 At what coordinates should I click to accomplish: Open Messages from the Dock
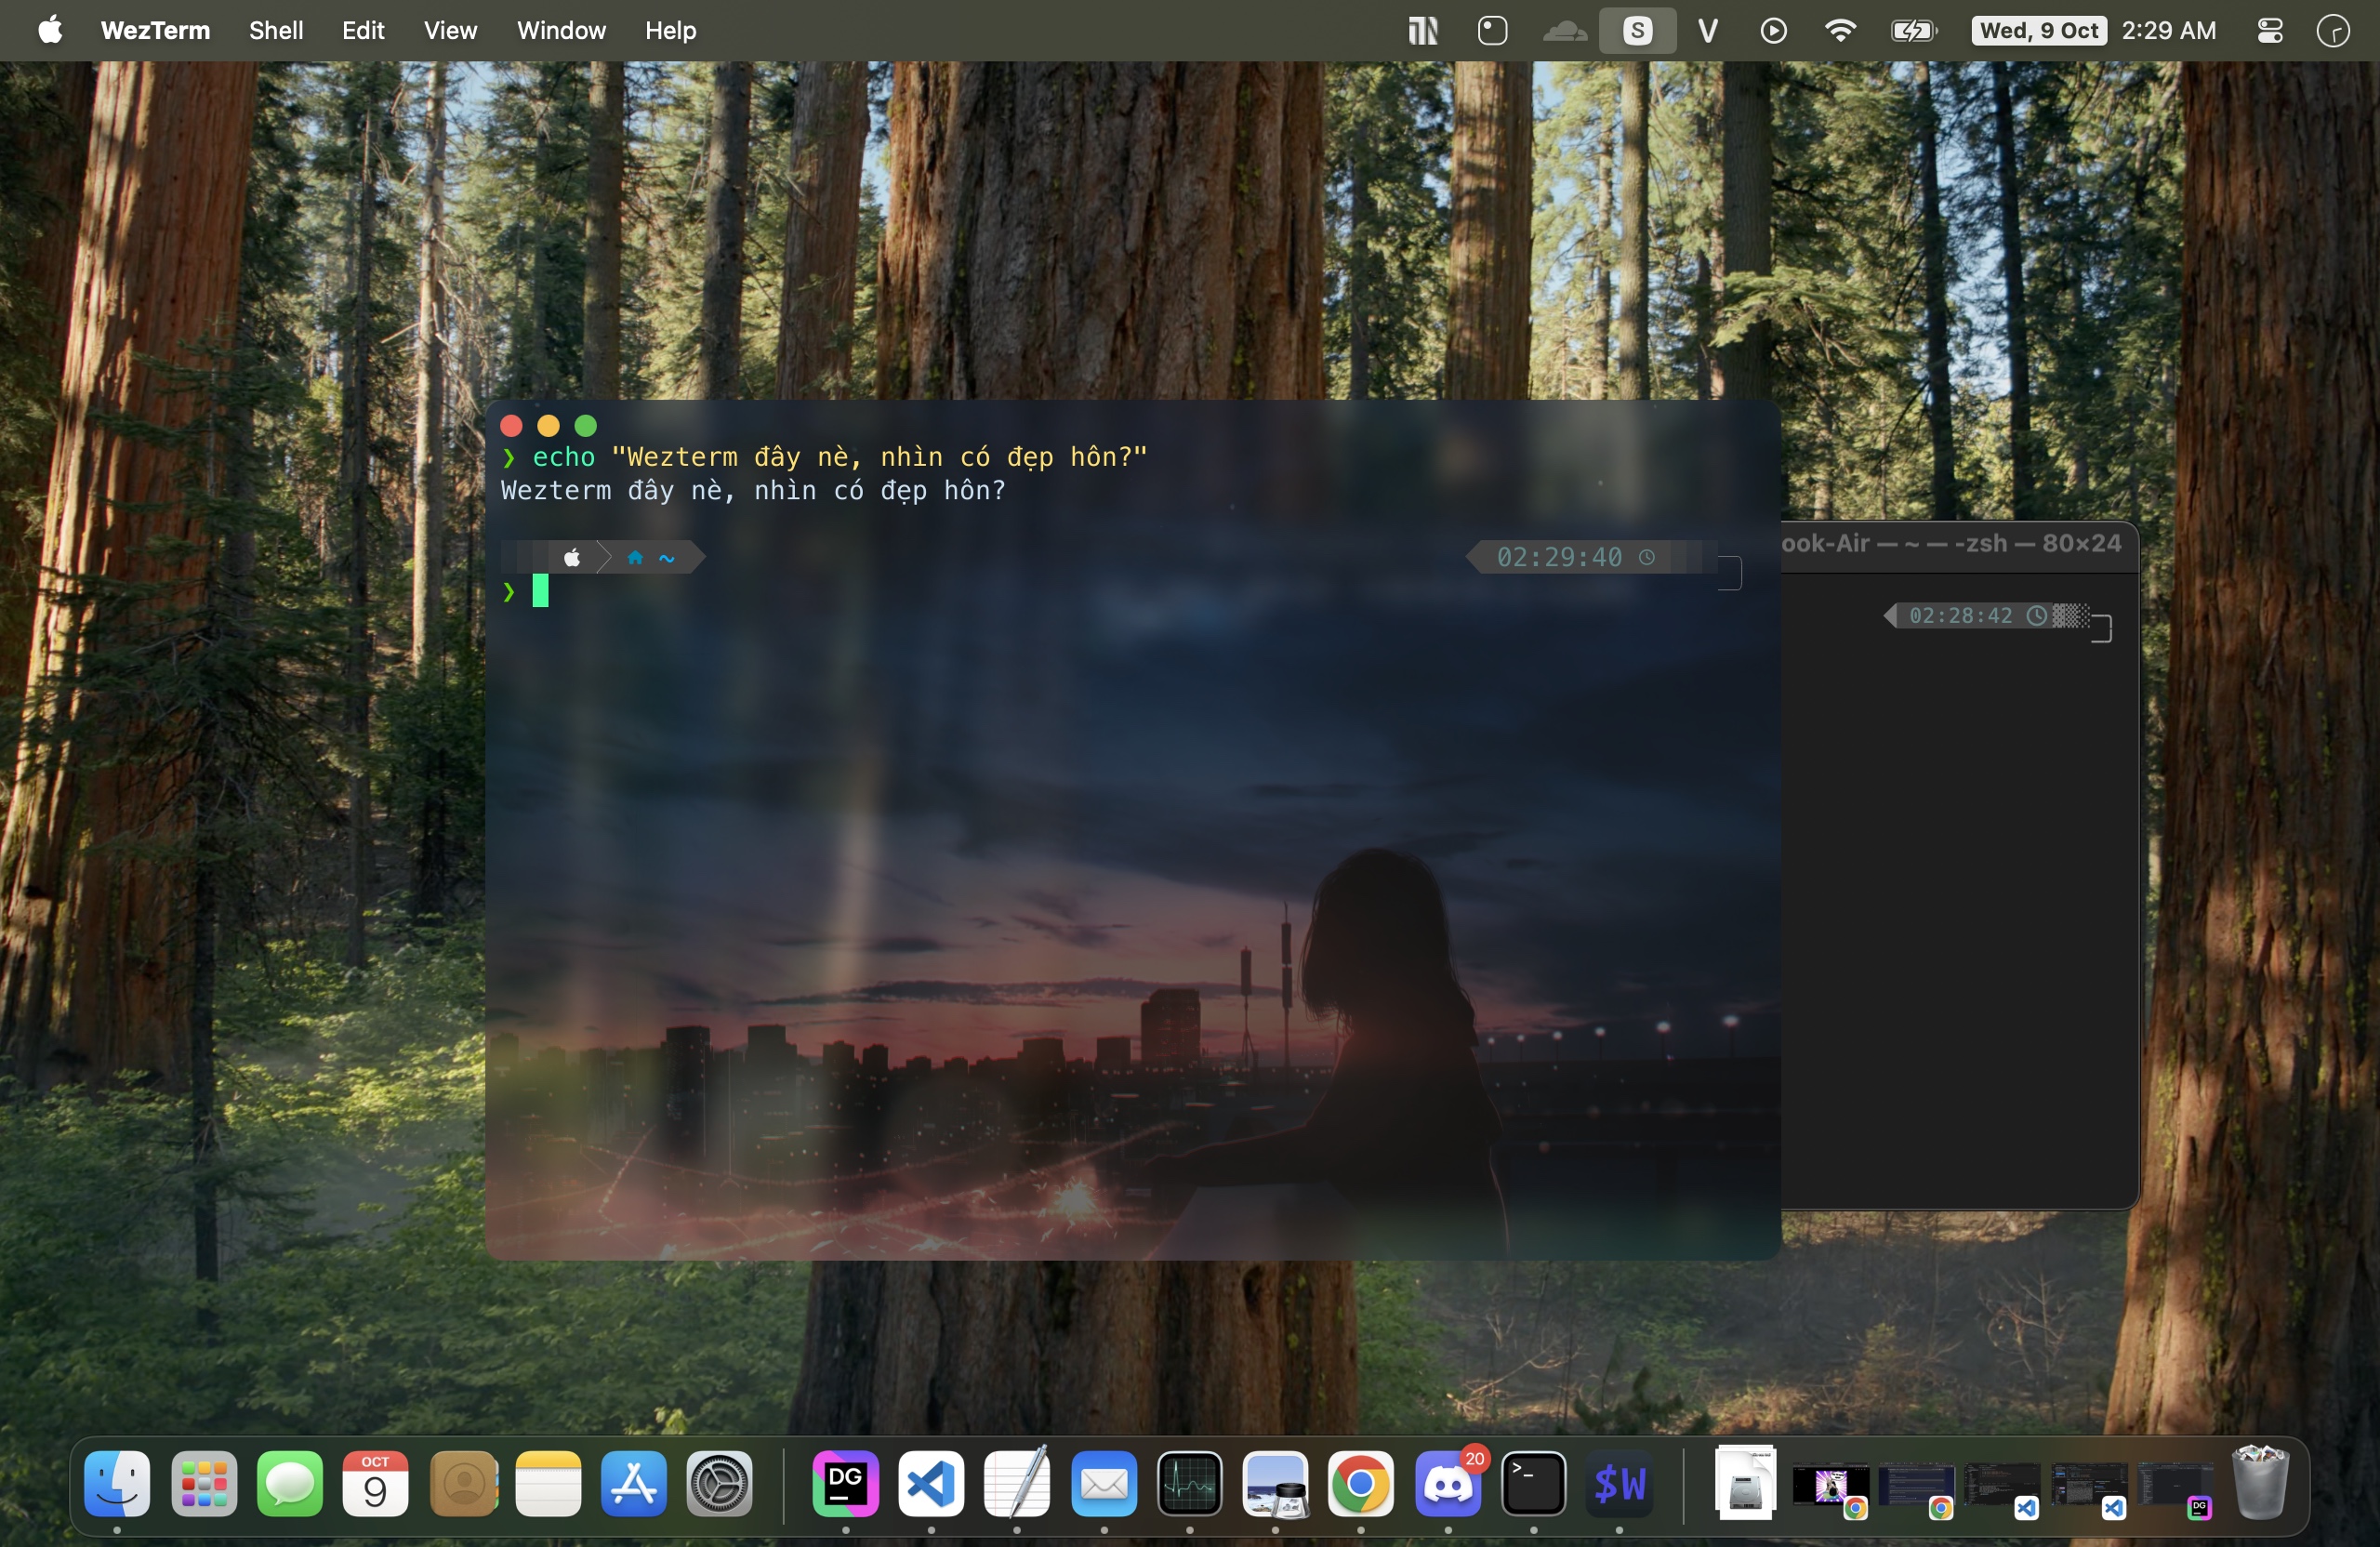[x=290, y=1483]
